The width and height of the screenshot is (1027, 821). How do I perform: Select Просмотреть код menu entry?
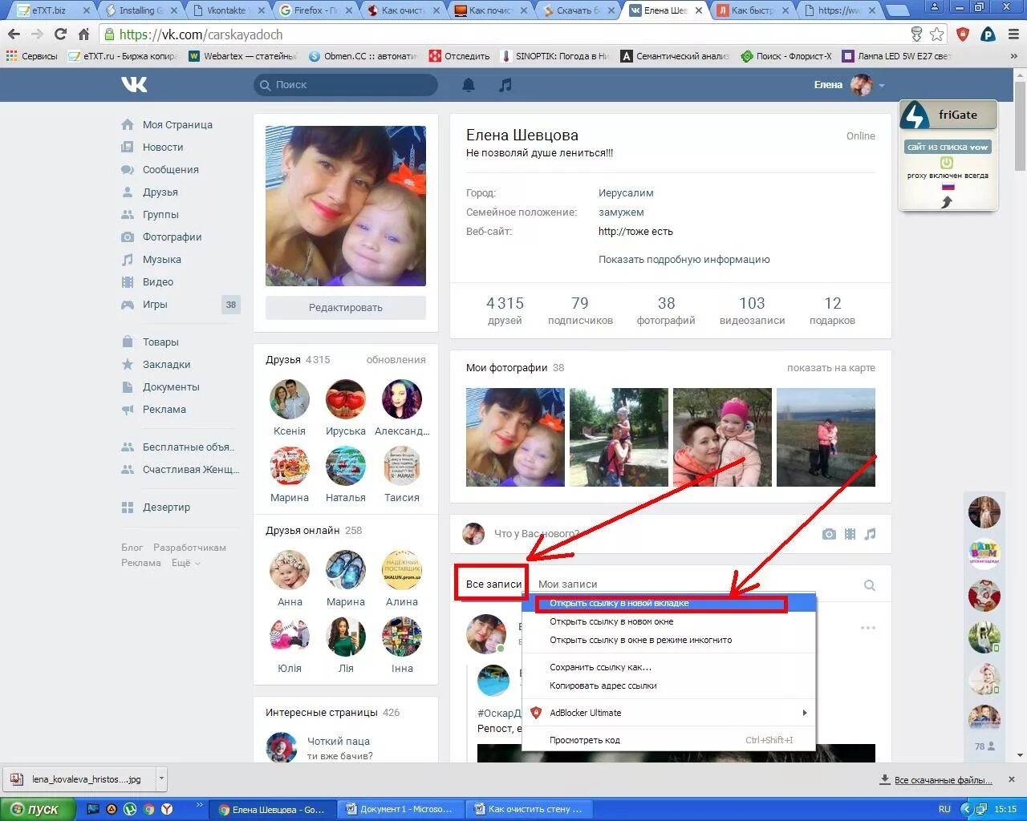[668, 740]
